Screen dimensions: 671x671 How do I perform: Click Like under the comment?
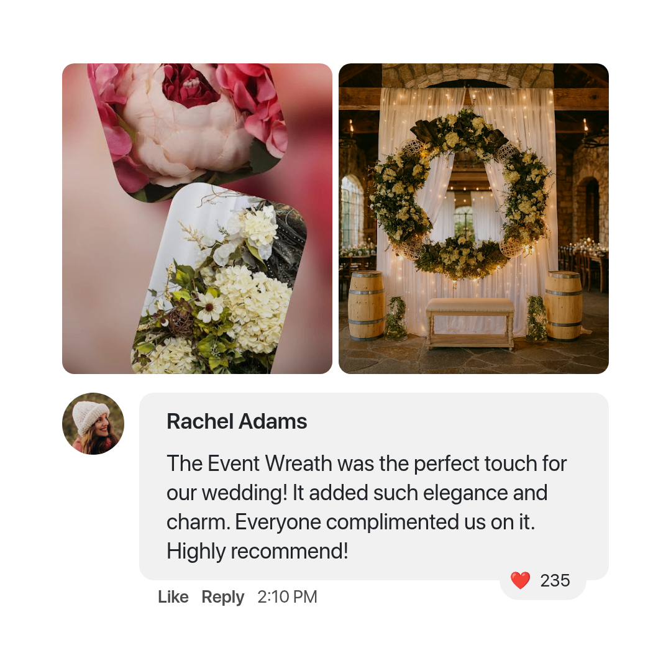click(x=173, y=597)
